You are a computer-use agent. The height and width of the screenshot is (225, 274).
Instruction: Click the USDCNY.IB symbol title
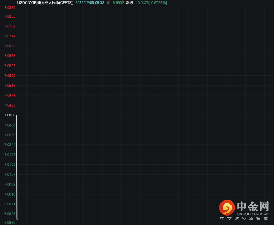click(x=45, y=3)
